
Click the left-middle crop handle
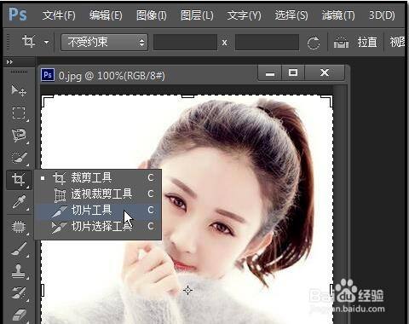coord(43,290)
